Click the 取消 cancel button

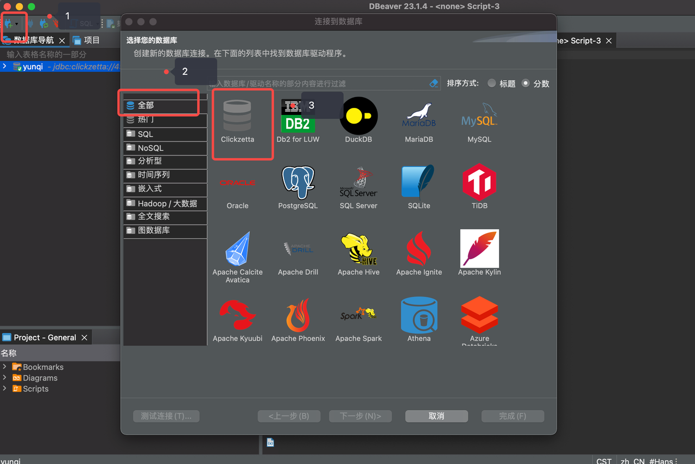click(437, 416)
